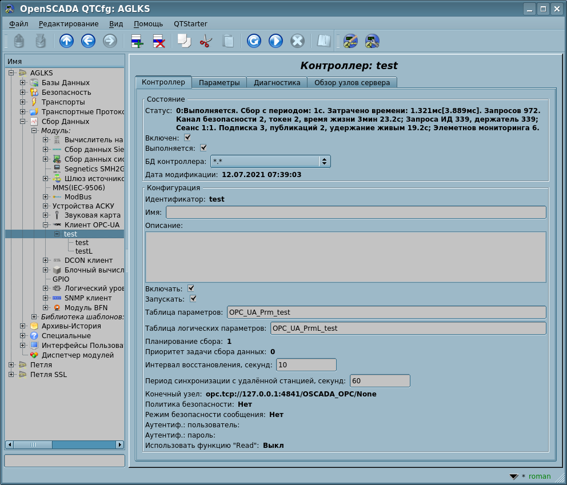
Task: Click the Интервал восстановления field
Action: pyautogui.click(x=306, y=365)
